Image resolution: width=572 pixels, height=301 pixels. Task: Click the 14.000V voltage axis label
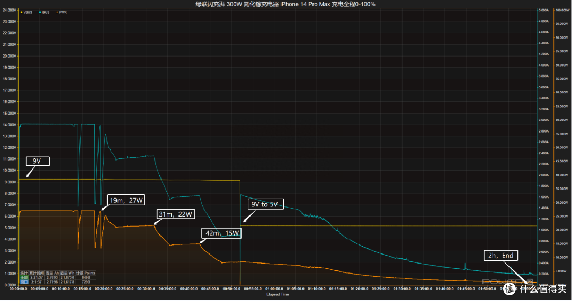(x=10, y=125)
